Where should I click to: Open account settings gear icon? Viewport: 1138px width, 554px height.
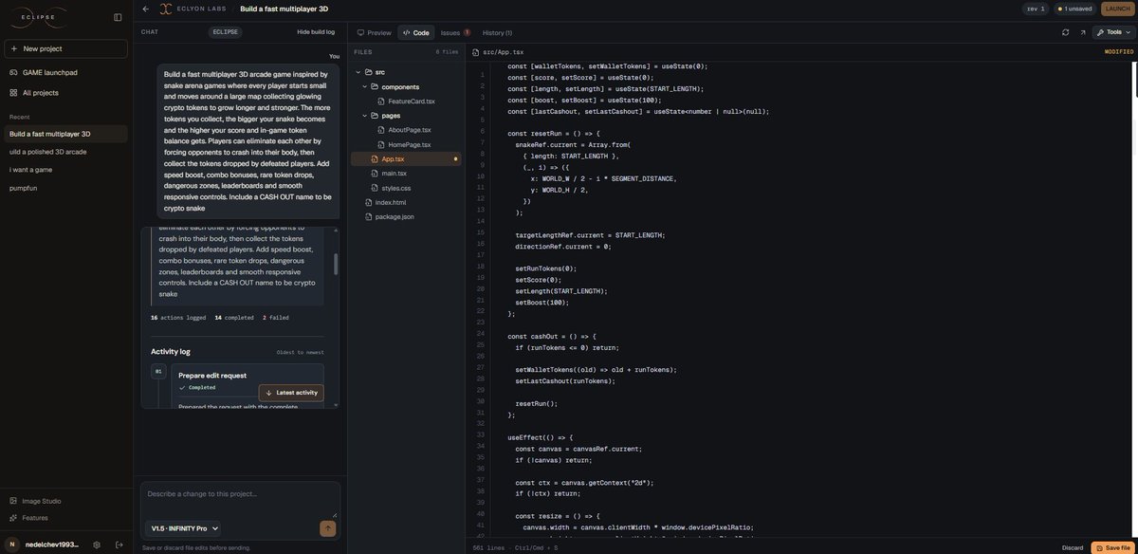[x=97, y=545]
